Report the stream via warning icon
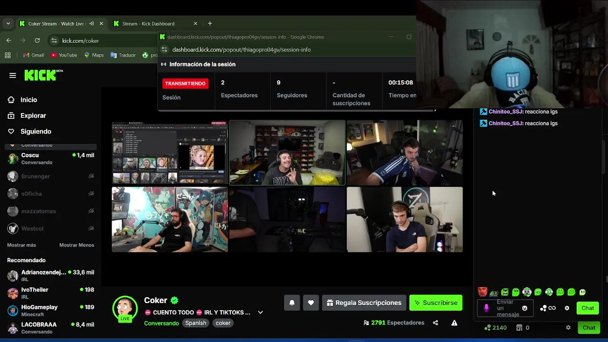The height and width of the screenshot is (342, 608). tap(454, 323)
